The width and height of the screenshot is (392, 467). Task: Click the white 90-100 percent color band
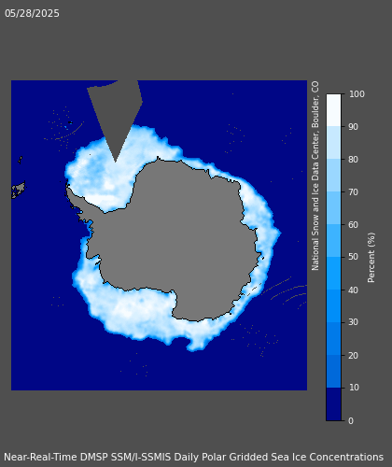coord(333,110)
